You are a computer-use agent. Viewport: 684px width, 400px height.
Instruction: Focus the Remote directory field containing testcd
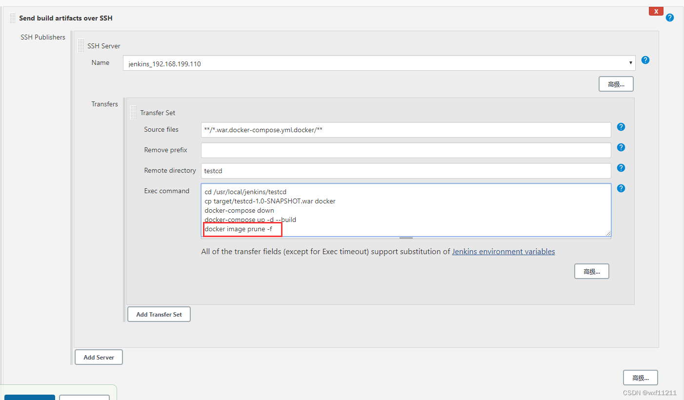click(x=406, y=171)
